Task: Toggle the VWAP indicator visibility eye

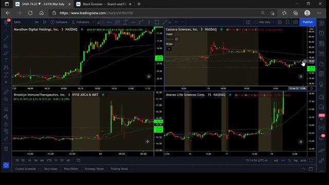Action: pos(177,39)
